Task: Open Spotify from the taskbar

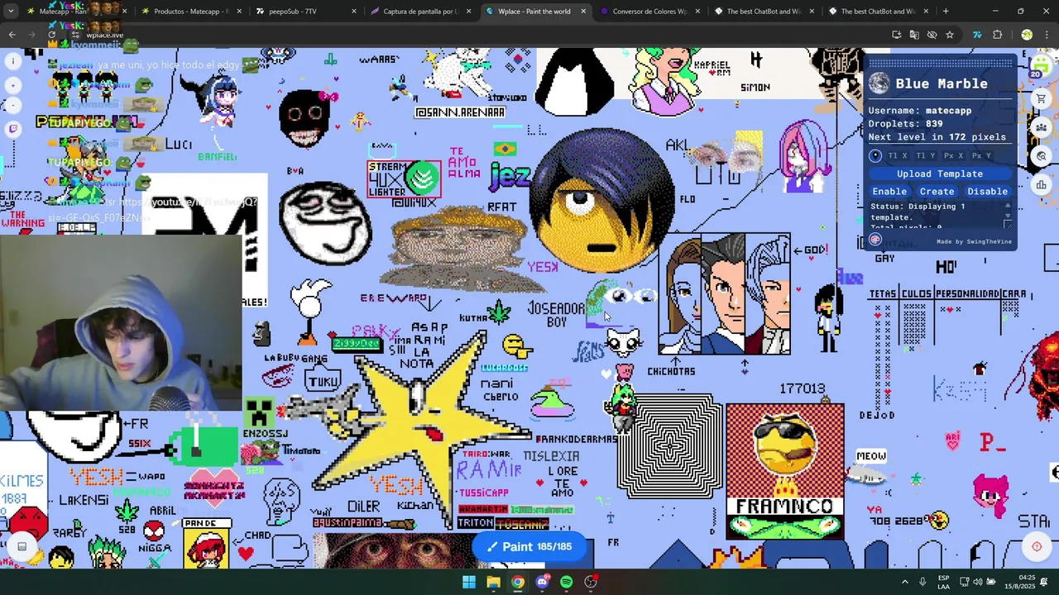Action: pos(566,582)
